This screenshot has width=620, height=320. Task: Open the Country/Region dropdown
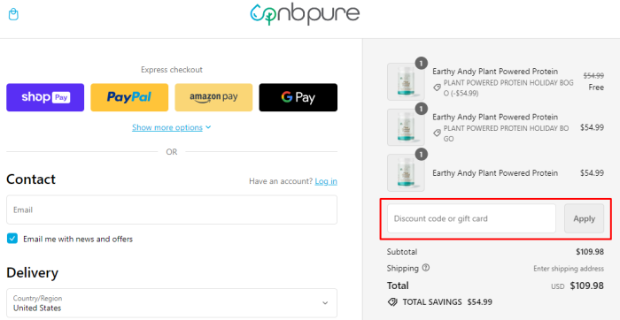[x=172, y=303]
